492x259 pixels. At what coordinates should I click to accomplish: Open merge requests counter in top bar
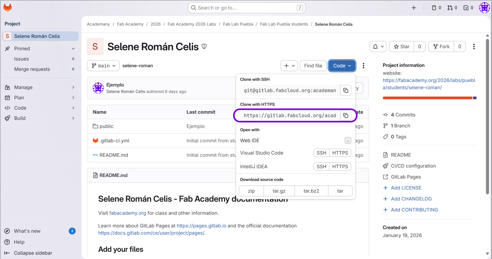click(x=452, y=8)
